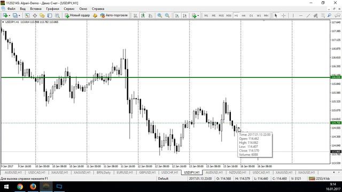
Task: Toggle the Navigator panel icon
Action: pyautogui.click(x=42, y=15)
